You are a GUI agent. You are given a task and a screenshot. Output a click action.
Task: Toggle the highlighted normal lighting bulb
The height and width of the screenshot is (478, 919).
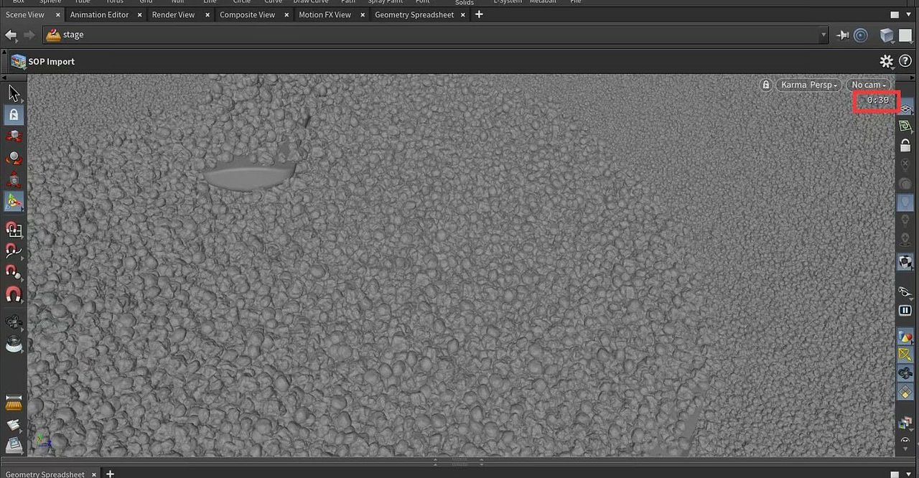tap(905, 203)
